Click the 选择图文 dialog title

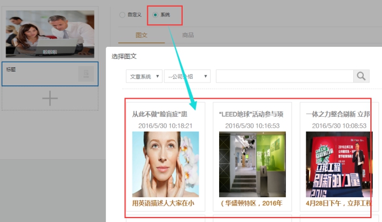click(x=124, y=56)
